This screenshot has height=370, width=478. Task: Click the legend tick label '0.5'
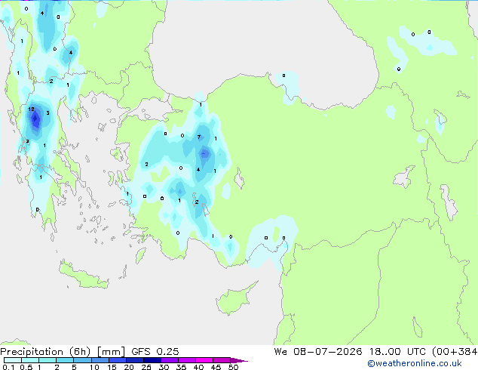pos(26,367)
